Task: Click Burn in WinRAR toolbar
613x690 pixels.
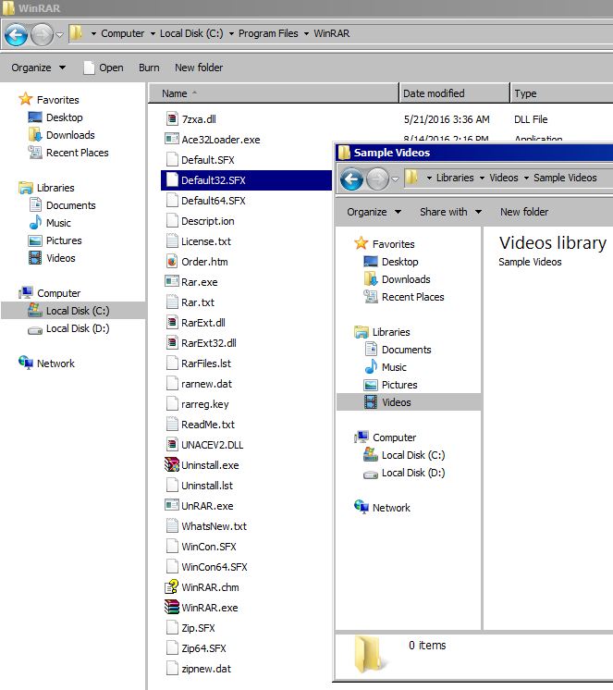Action: [149, 68]
